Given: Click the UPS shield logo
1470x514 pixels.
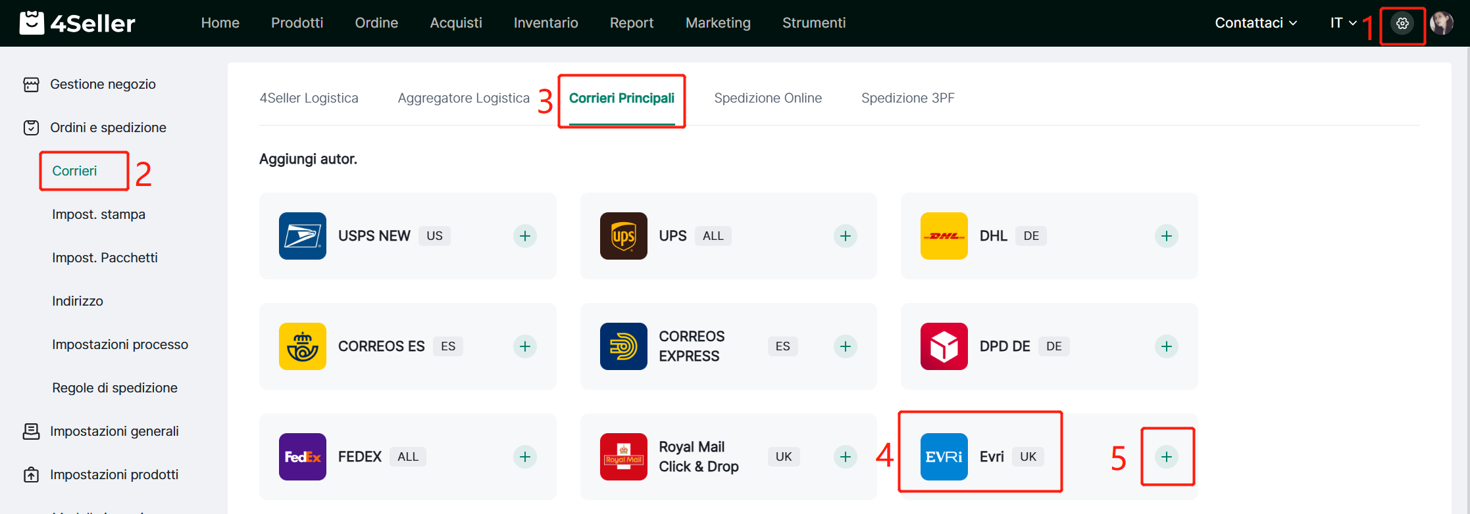Looking at the screenshot, I should coord(624,236).
